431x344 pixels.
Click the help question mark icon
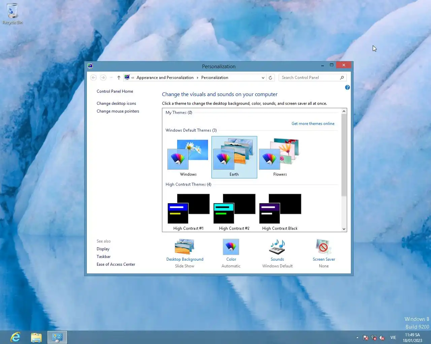tap(347, 87)
